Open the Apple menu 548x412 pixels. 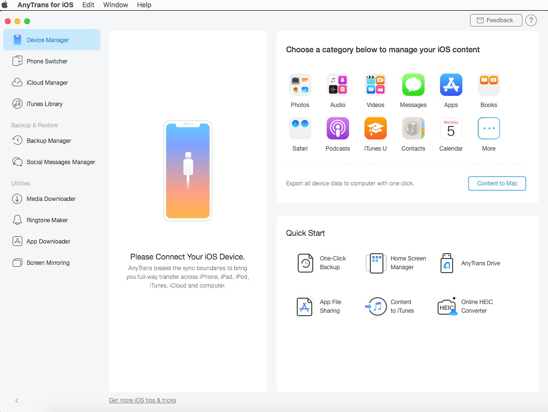point(5,5)
